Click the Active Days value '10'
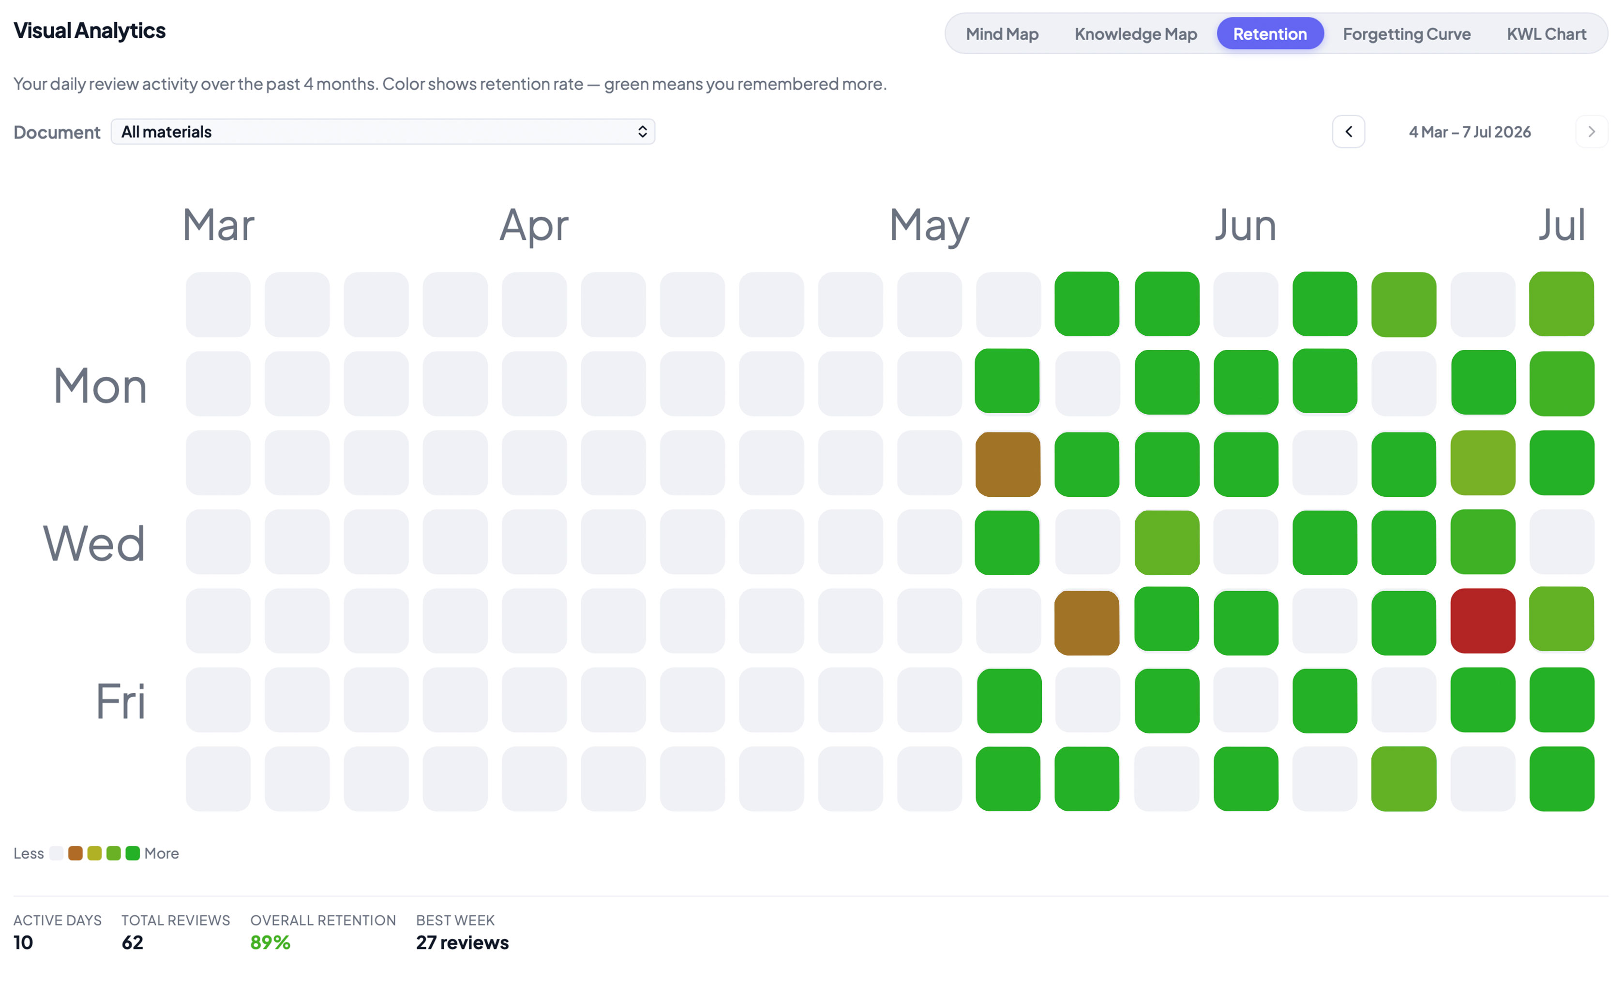Image resolution: width=1623 pixels, height=983 pixels. 23,942
